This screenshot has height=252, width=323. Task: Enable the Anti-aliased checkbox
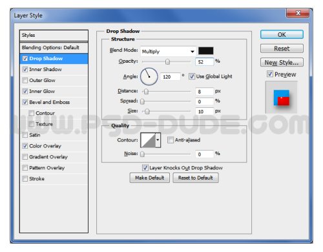[171, 140]
